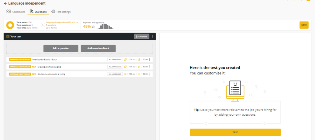
Task: Expand Language independent (350 pts) dropdown
Action: point(62,22)
